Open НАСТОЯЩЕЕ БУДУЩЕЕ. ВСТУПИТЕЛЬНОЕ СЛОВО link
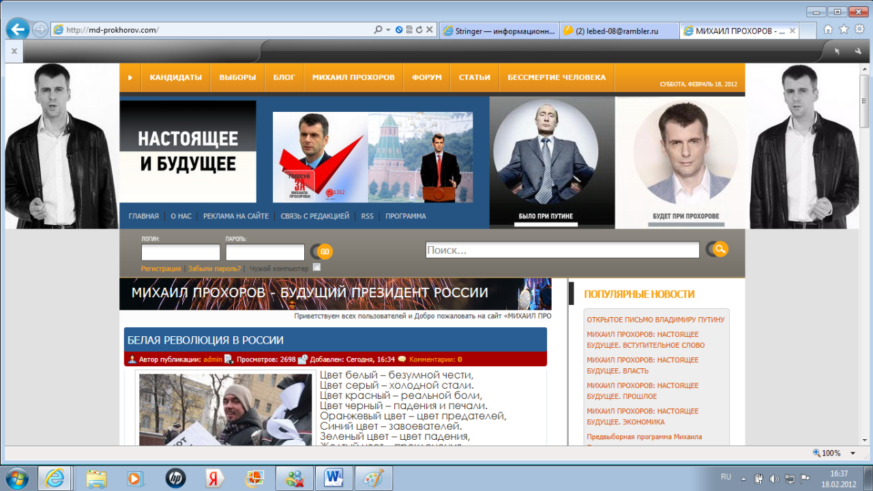The width and height of the screenshot is (873, 491). pos(645,340)
